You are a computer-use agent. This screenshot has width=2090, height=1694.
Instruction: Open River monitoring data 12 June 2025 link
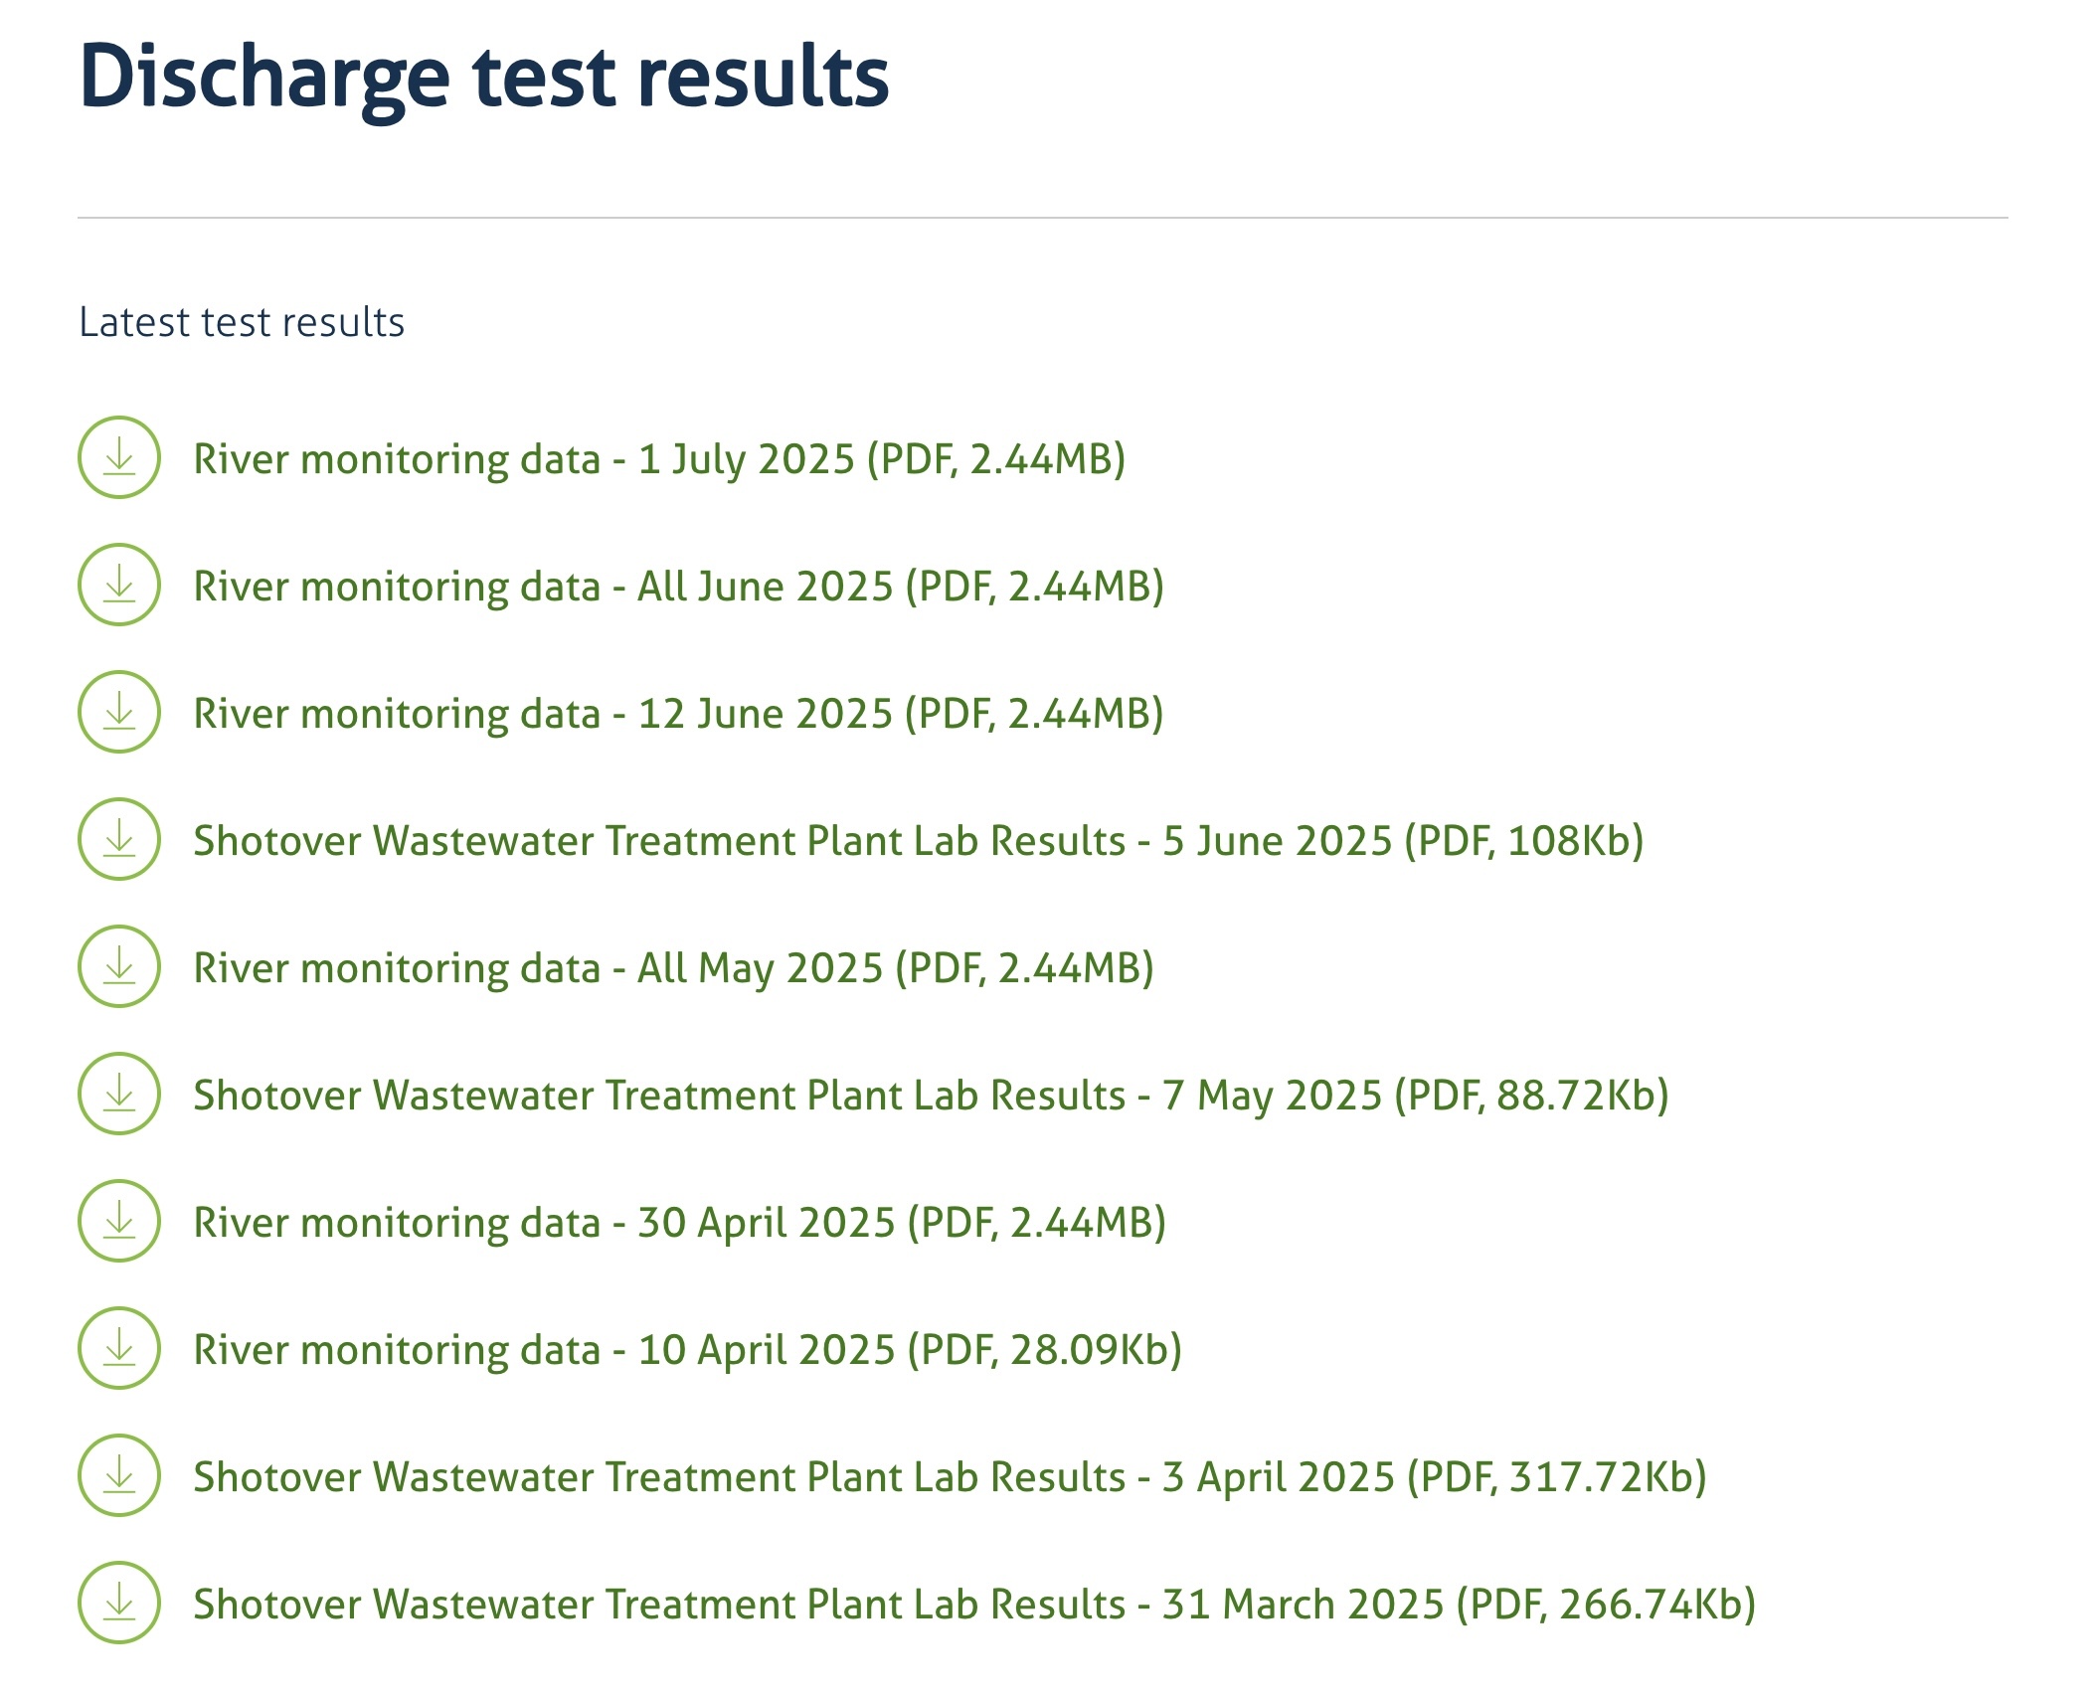678,714
